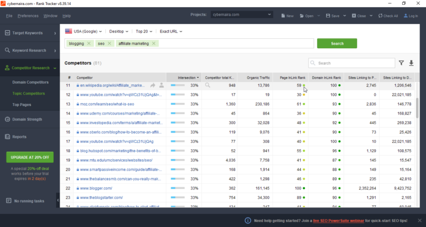This screenshot has width=426, height=227.
Task: Remove the affiliate marketing keyword tag
Action: (x=154, y=44)
